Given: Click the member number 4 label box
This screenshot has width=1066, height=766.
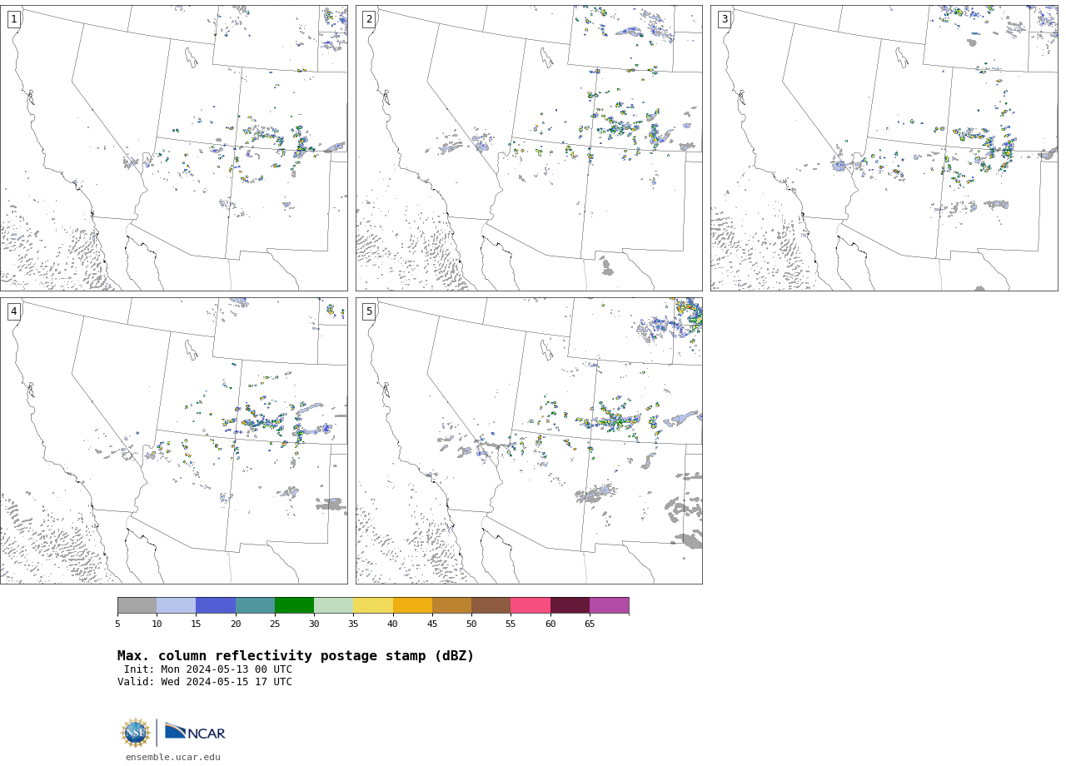Looking at the screenshot, I should pos(13,311).
